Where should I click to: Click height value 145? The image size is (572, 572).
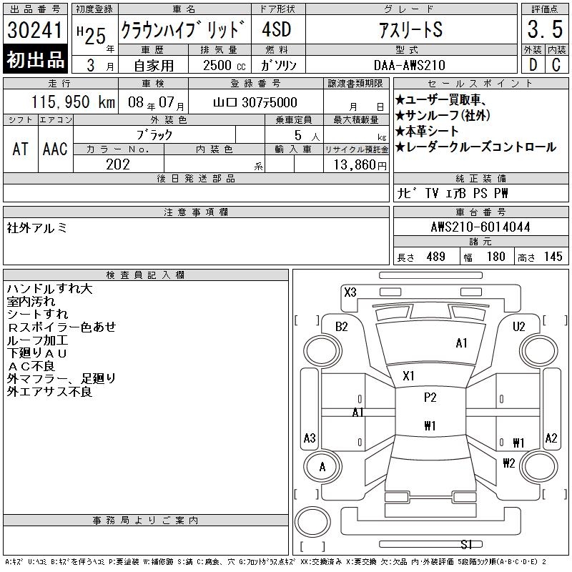tap(553, 257)
